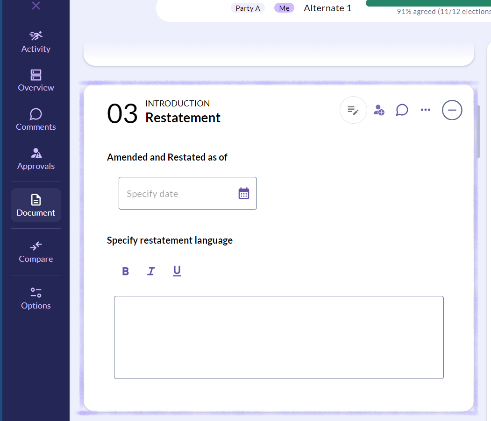Select the Document sidebar tab
The width and height of the screenshot is (491, 421).
[x=36, y=205]
